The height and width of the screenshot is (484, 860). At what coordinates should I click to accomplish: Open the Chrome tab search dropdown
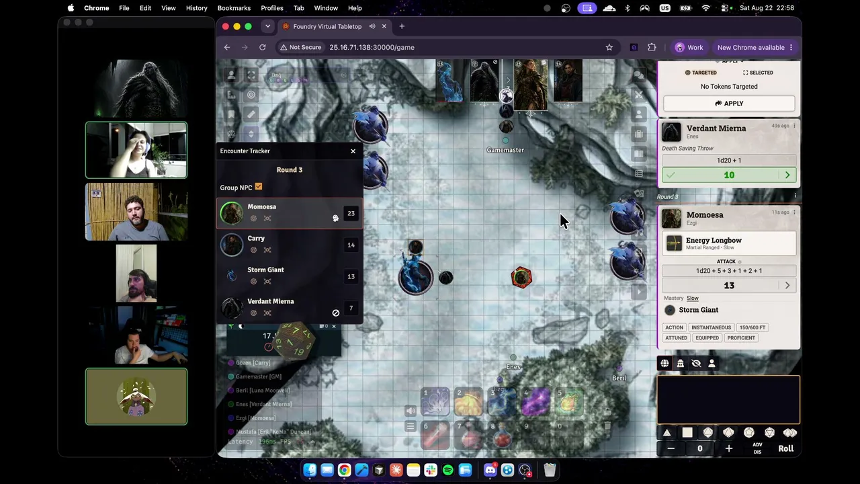[267, 26]
